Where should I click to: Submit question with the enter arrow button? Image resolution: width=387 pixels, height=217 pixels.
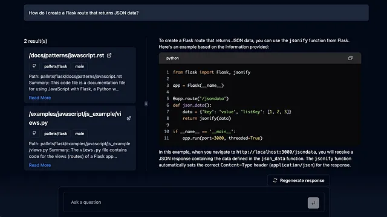point(313,203)
